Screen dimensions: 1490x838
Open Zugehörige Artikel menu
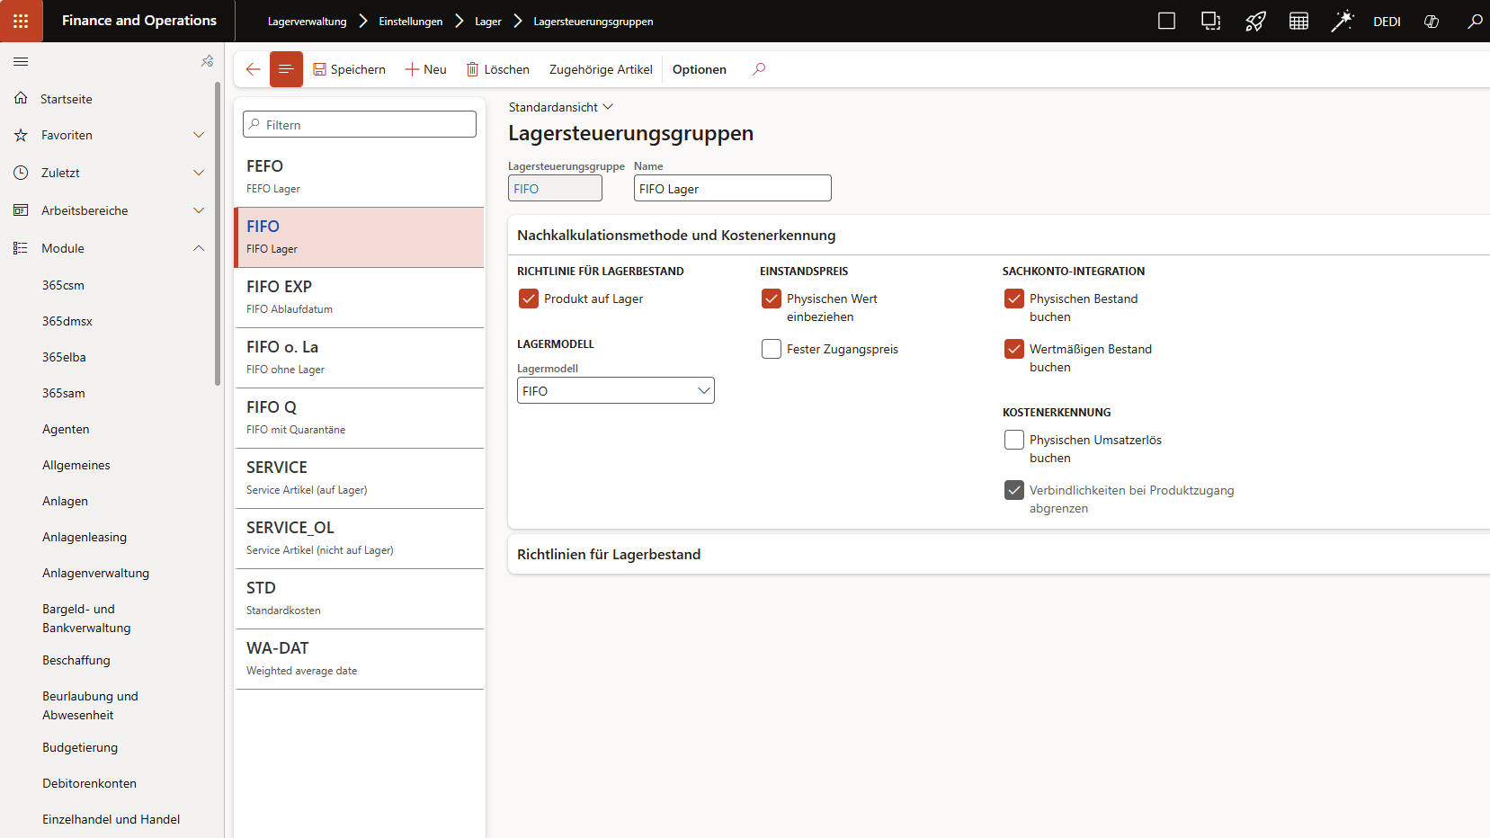tap(601, 69)
